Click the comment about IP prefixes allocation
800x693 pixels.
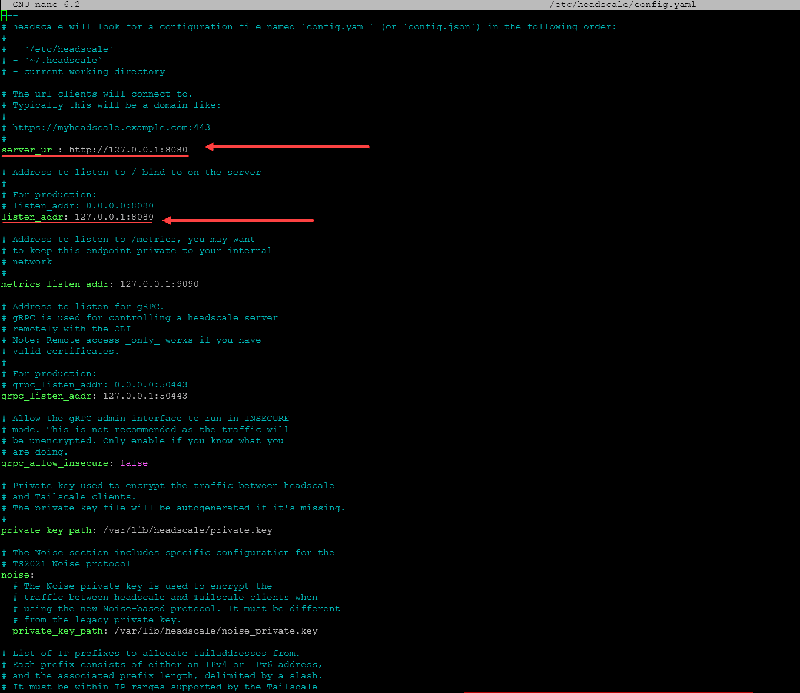coord(151,653)
